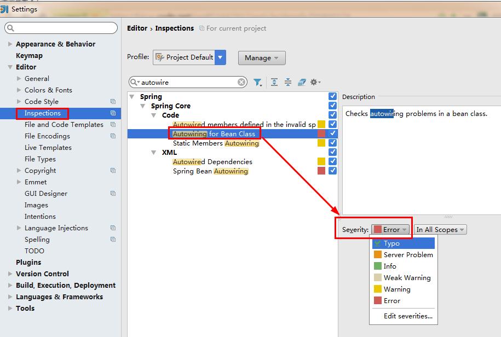Open Edit severities... option
The image size is (501, 337).
click(404, 316)
